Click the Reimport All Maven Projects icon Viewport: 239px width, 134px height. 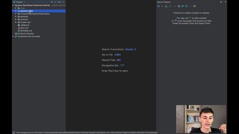pos(158,6)
